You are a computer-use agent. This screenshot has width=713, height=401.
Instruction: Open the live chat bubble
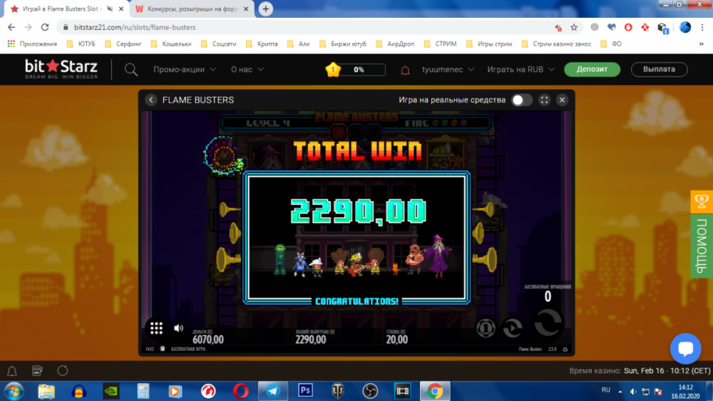[x=685, y=348]
